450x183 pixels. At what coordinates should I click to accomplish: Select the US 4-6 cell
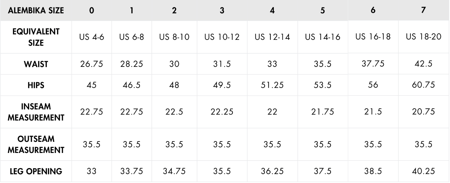92,37
